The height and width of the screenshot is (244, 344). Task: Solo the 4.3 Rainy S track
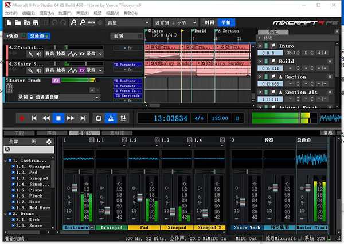pyautogui.click(x=61, y=70)
